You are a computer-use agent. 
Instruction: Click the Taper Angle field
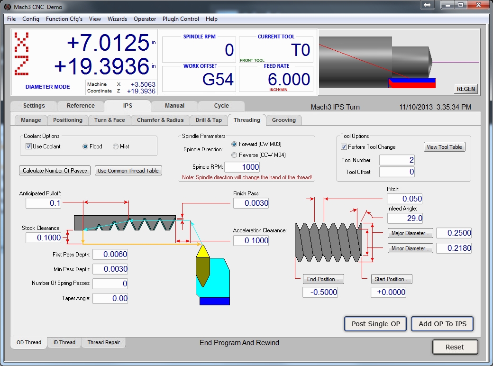tap(110, 298)
